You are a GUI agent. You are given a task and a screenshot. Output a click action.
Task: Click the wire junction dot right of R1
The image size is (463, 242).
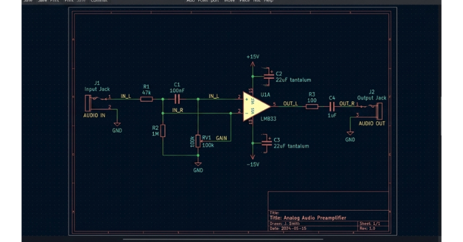pyautogui.click(x=163, y=99)
